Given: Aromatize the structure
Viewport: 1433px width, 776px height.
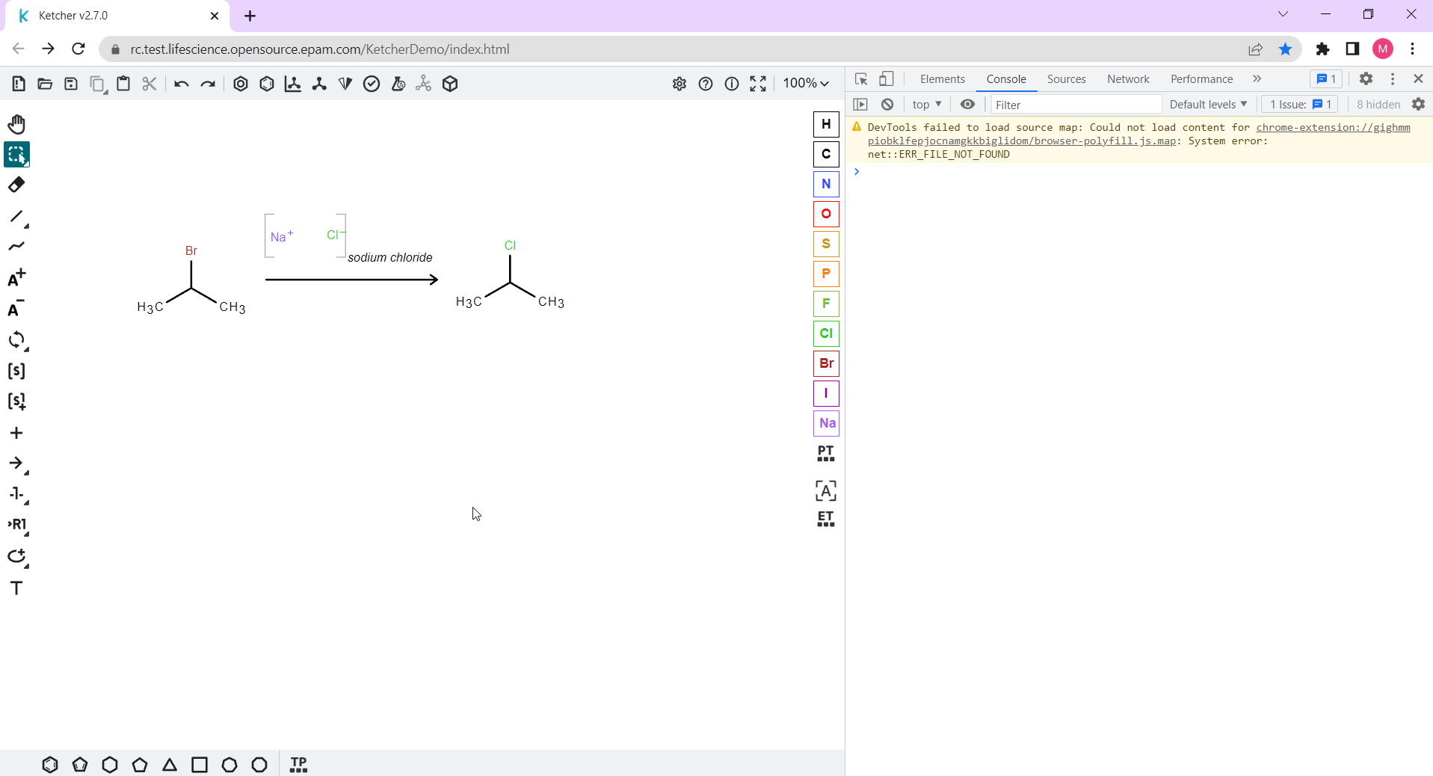Looking at the screenshot, I should click(x=241, y=84).
